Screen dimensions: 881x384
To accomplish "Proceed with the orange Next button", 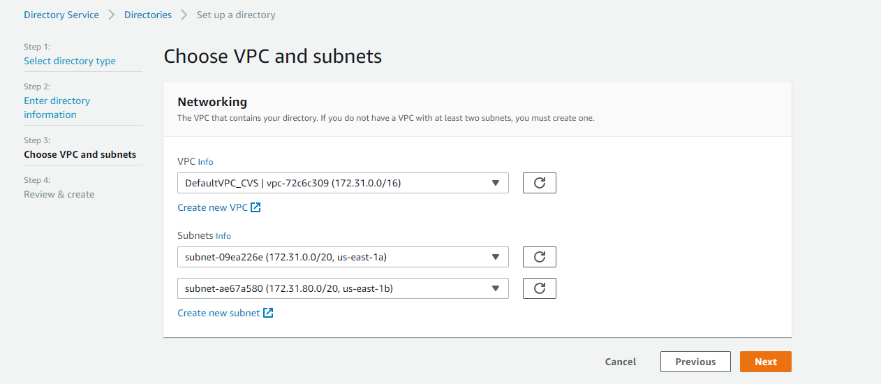I will 765,362.
